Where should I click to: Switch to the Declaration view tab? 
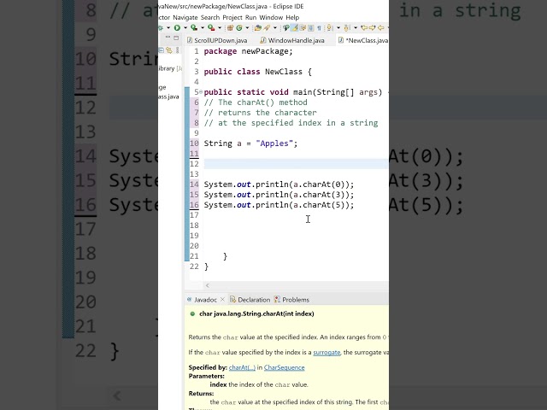pyautogui.click(x=250, y=300)
